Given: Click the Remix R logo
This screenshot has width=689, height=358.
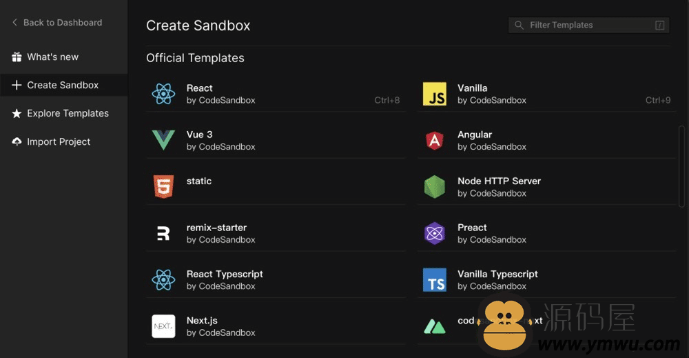Looking at the screenshot, I should point(163,233).
